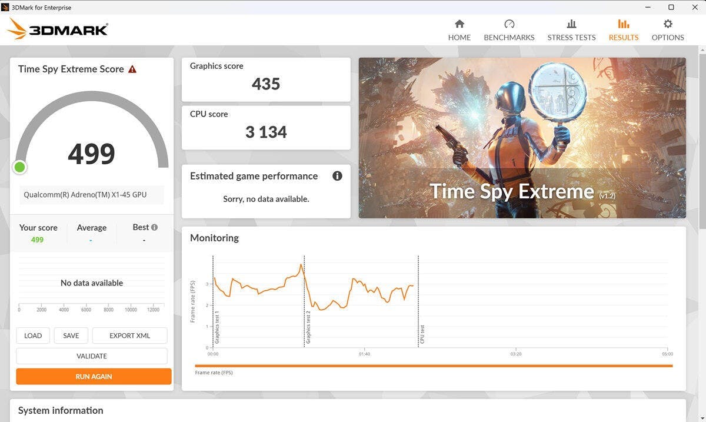Click the Graphics score value 435

pos(266,84)
